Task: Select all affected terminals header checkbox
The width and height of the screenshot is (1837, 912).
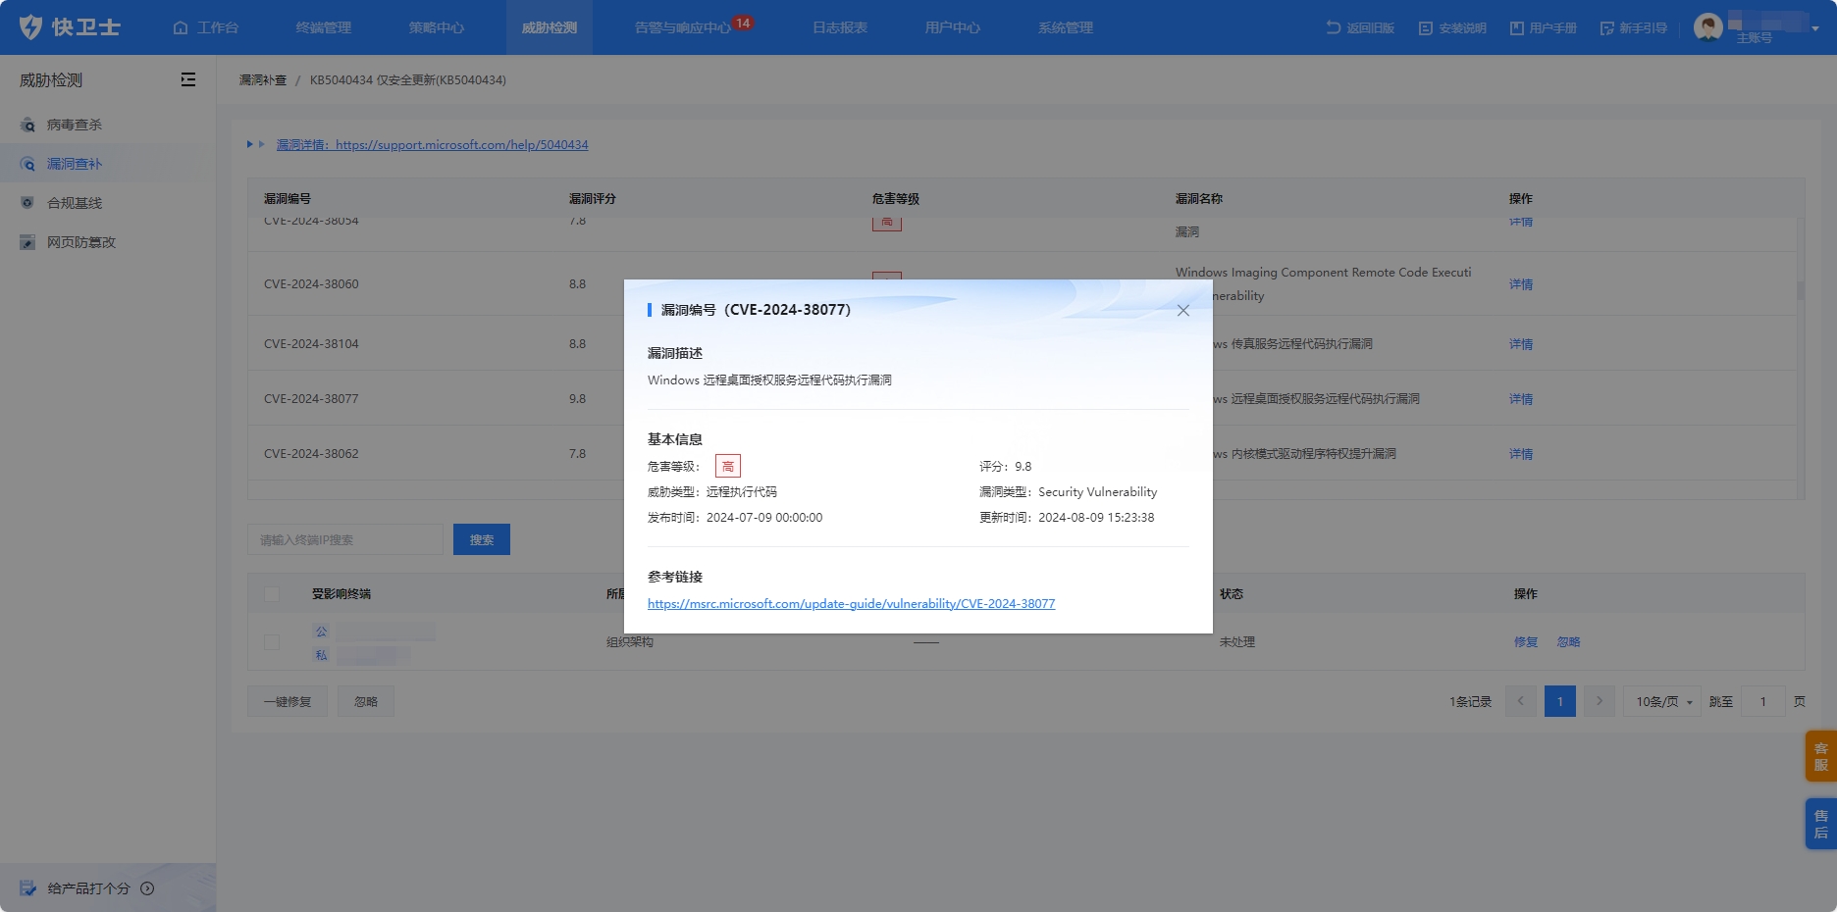Action: pyautogui.click(x=272, y=594)
